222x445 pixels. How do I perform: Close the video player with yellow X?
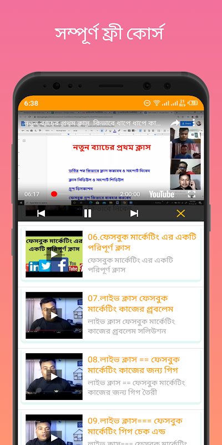pos(181,214)
